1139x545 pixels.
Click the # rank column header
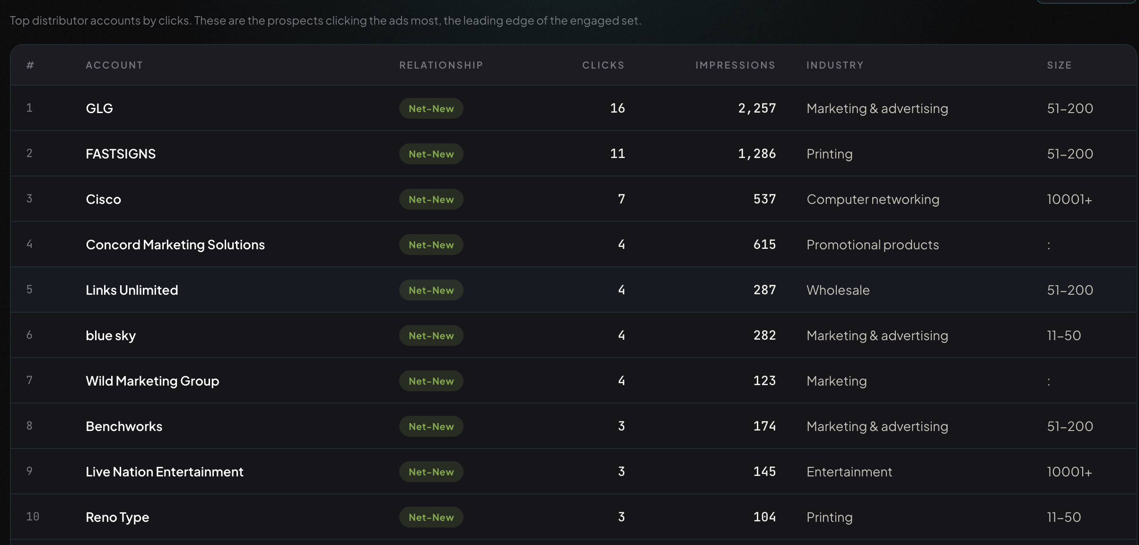(30, 65)
